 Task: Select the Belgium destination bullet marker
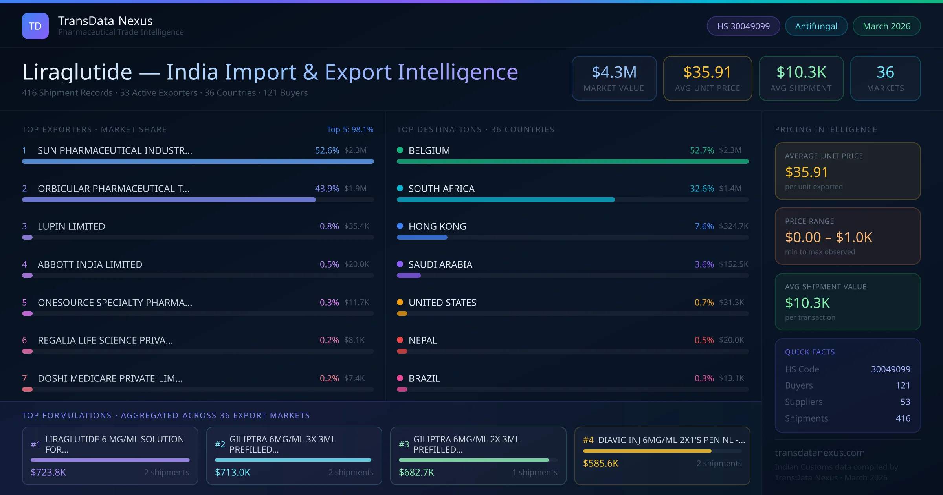pos(400,150)
